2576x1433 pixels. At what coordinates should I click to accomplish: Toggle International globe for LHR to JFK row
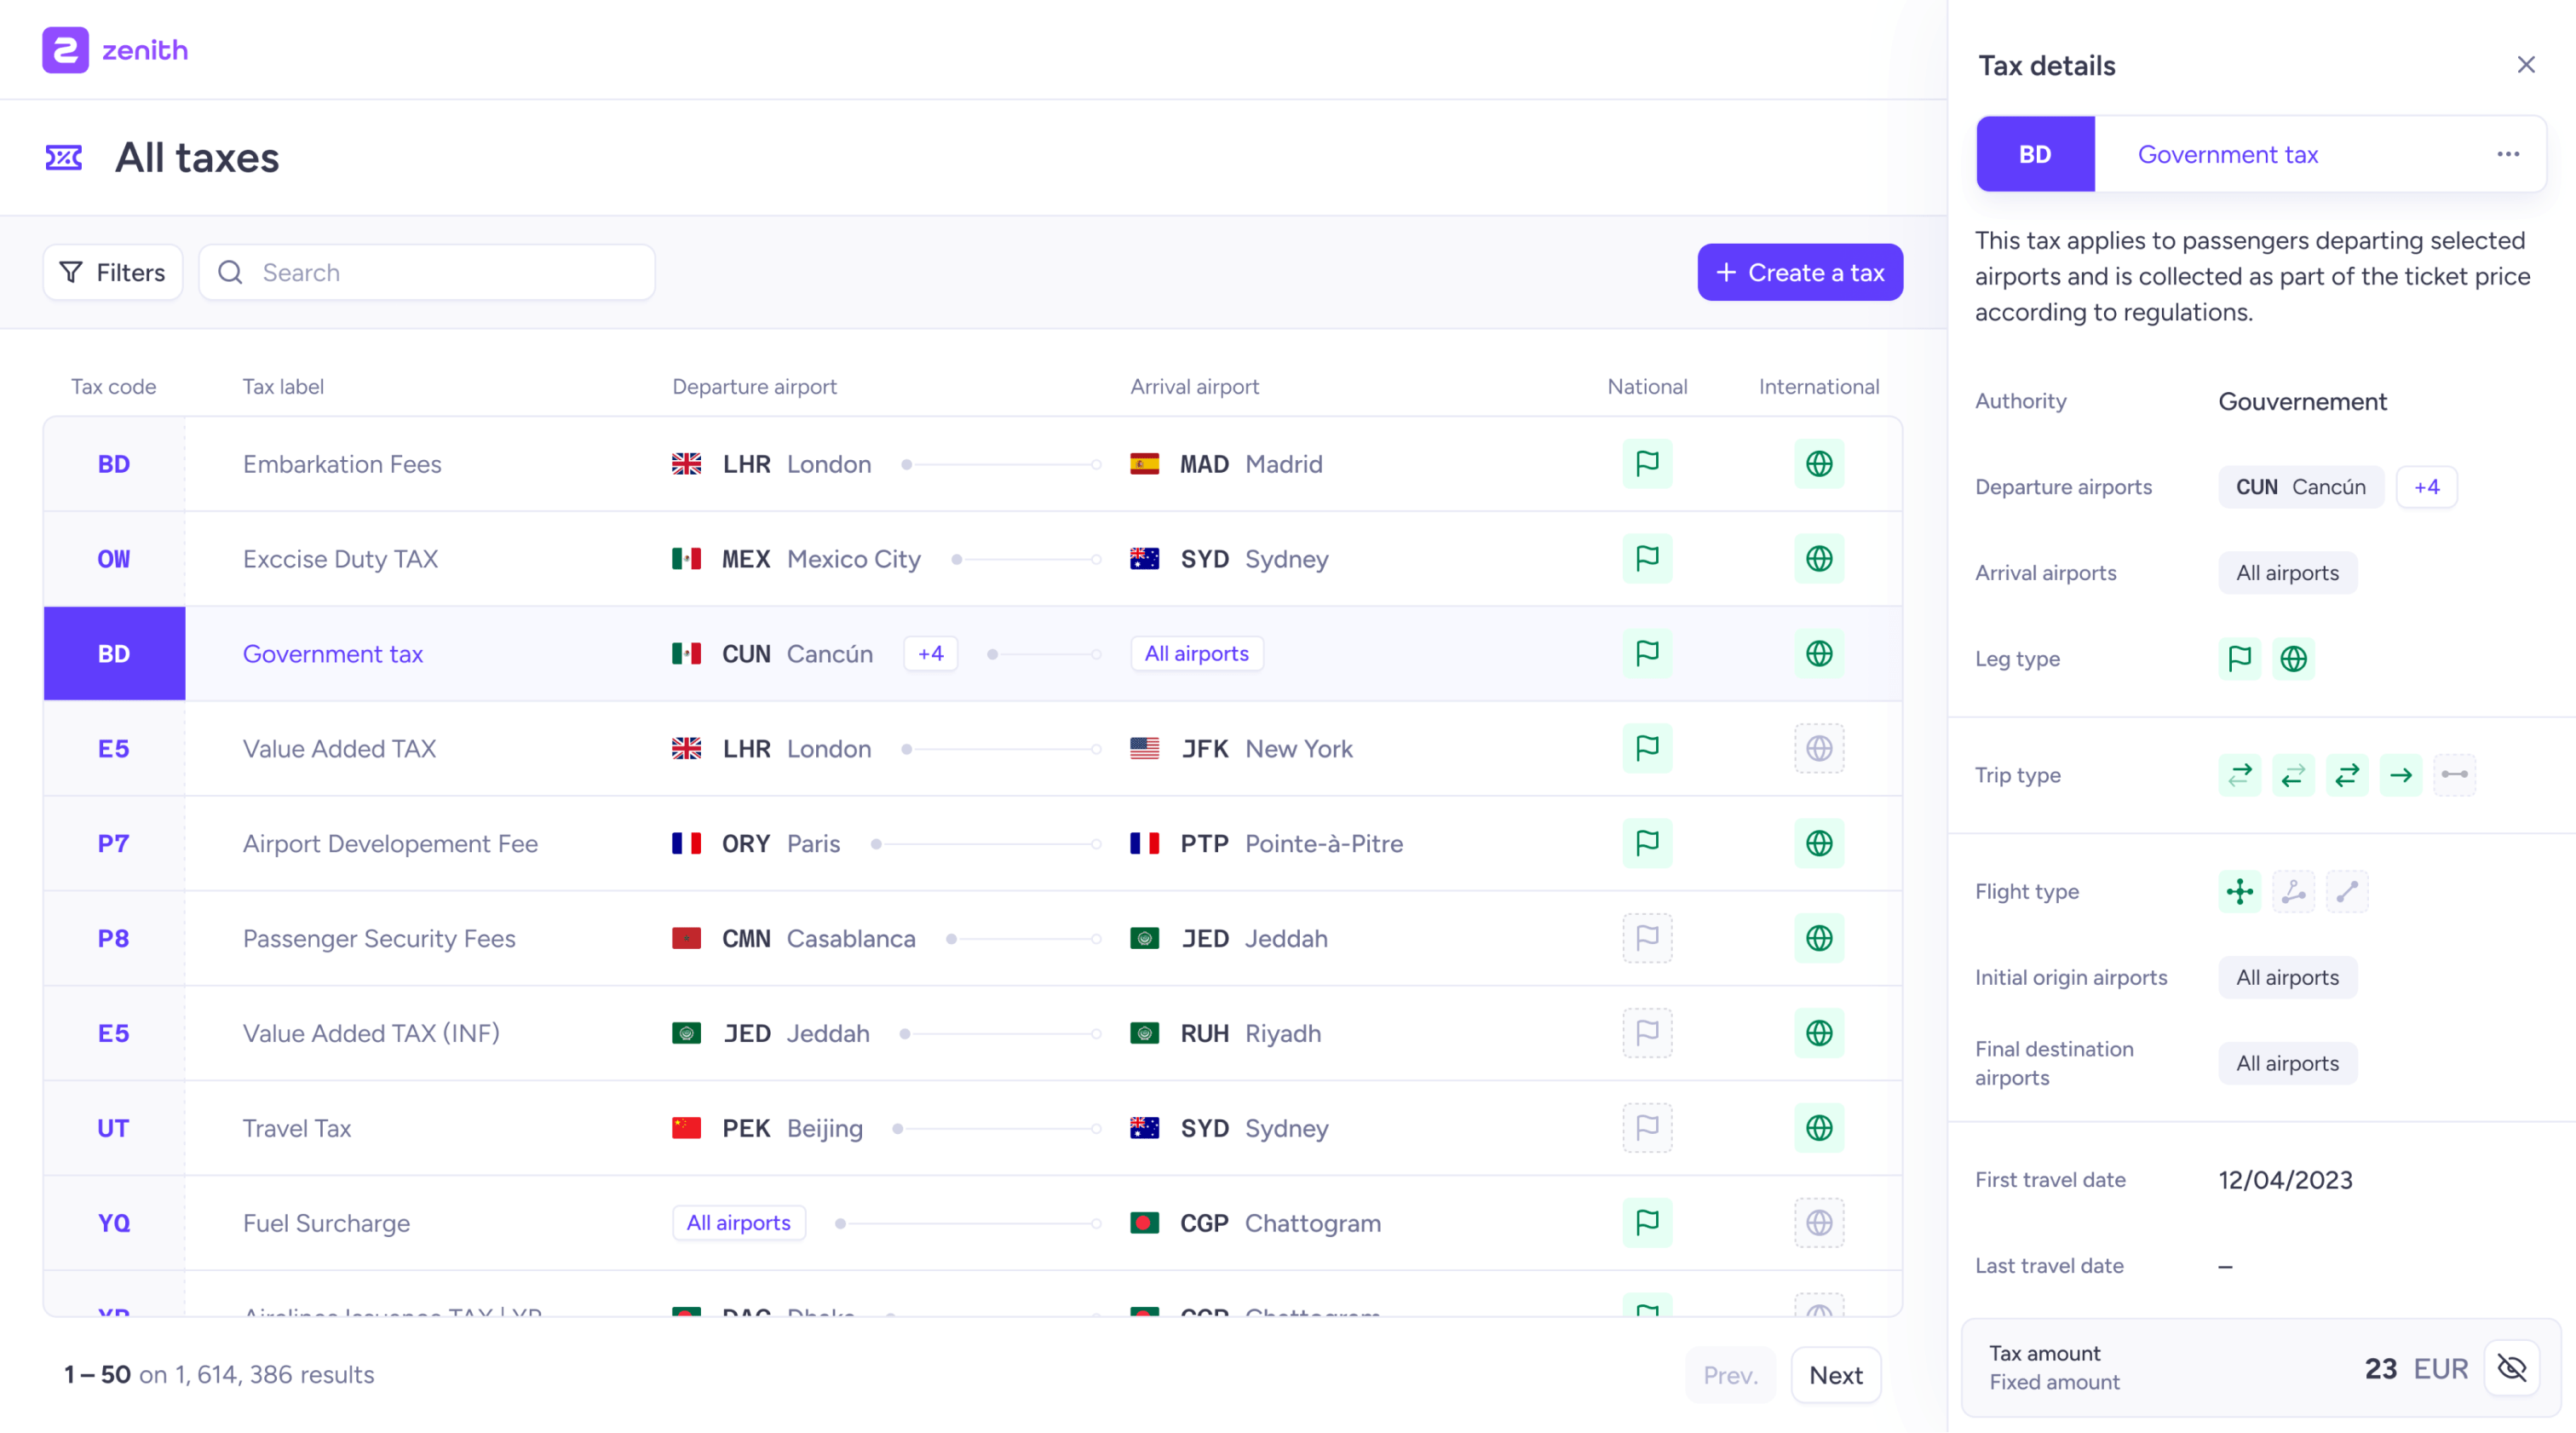click(1819, 748)
